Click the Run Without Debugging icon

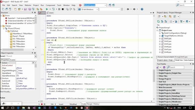[53, 9]
